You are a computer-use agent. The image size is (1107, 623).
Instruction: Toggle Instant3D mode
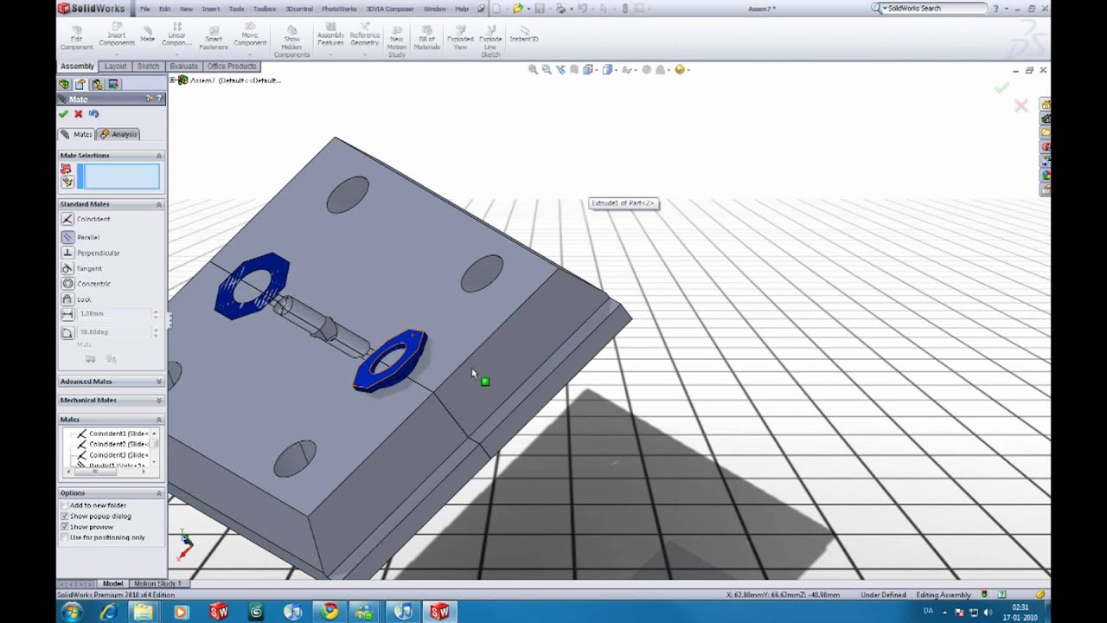coord(524,35)
